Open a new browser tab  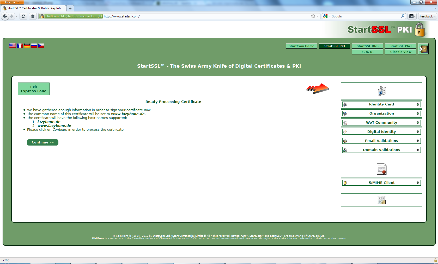pos(70,8)
